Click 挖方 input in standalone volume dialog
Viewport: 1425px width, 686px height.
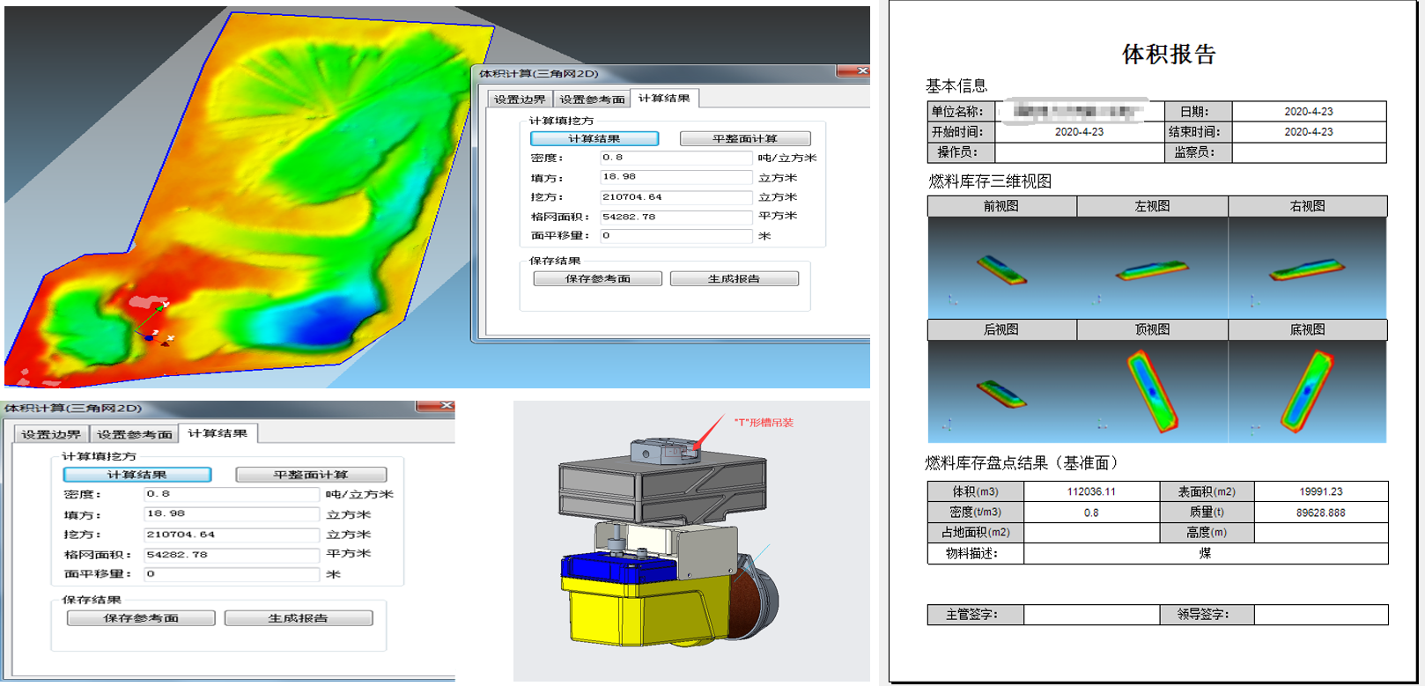pos(232,535)
